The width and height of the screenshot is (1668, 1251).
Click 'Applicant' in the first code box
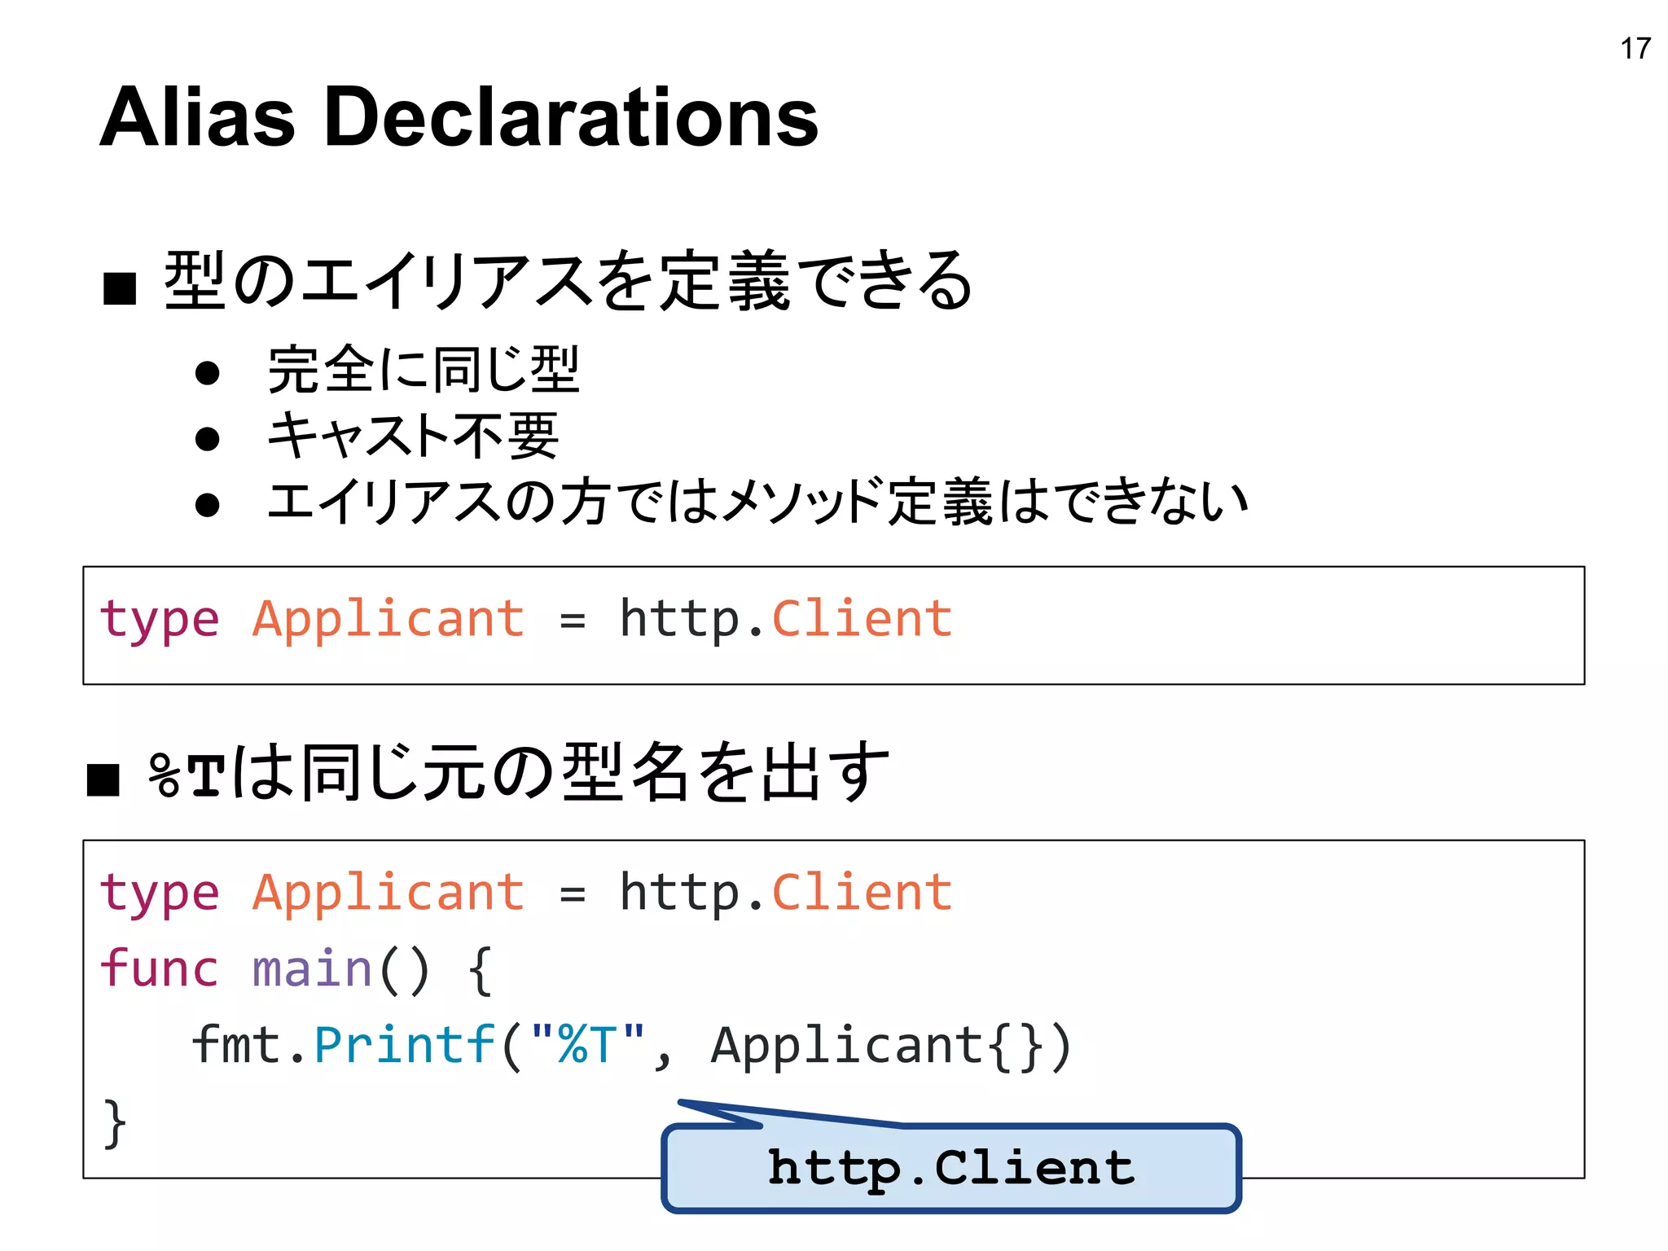click(x=388, y=620)
